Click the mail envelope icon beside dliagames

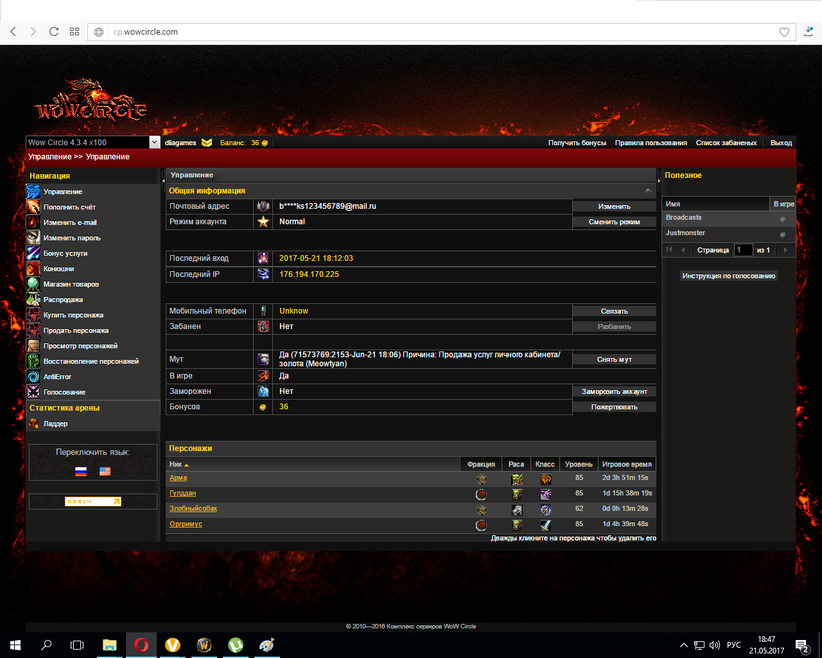[x=207, y=143]
